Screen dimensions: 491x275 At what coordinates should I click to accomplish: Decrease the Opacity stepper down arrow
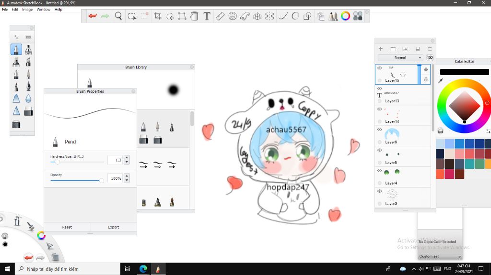click(x=127, y=180)
